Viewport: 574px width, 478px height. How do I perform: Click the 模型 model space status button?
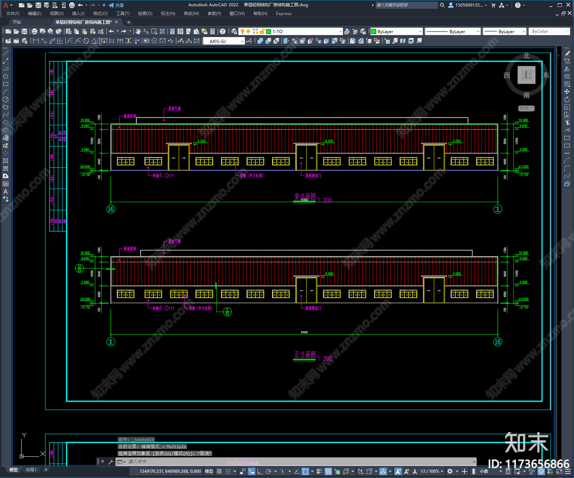[208, 471]
